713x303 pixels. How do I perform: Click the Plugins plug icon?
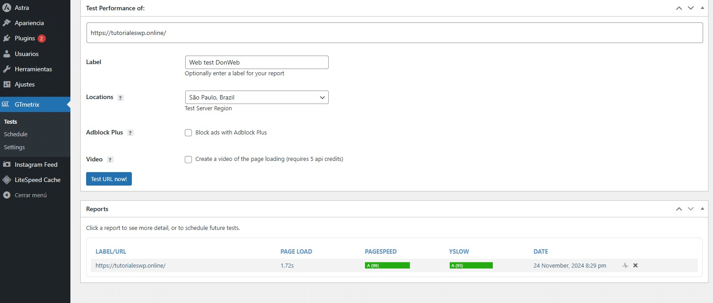pos(7,39)
